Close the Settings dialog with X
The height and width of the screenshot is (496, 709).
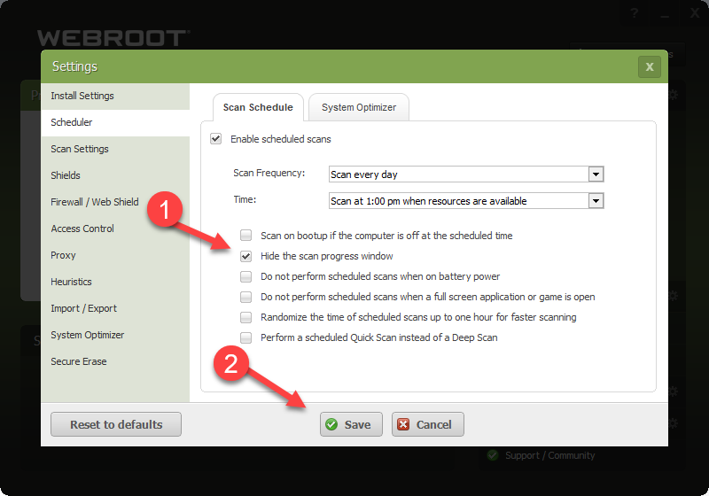pyautogui.click(x=650, y=66)
